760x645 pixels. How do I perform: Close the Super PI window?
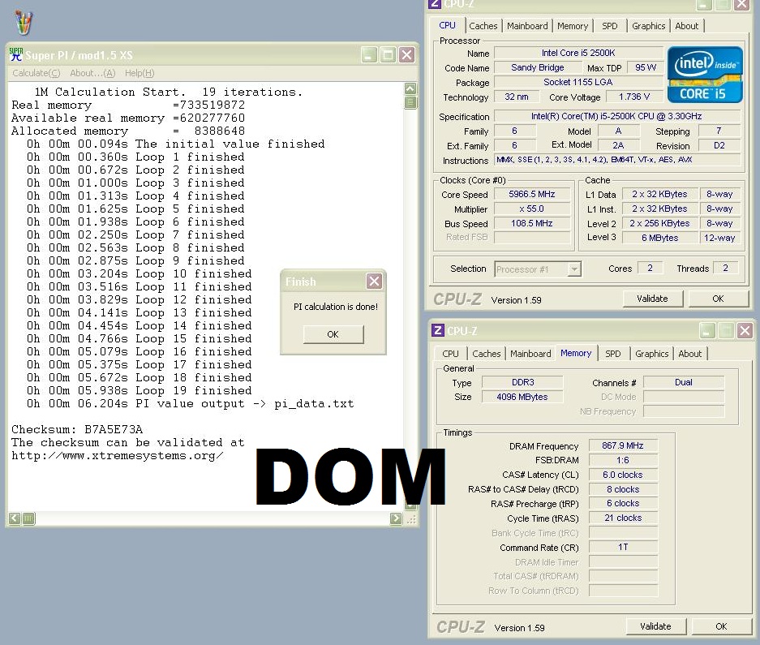coord(406,55)
